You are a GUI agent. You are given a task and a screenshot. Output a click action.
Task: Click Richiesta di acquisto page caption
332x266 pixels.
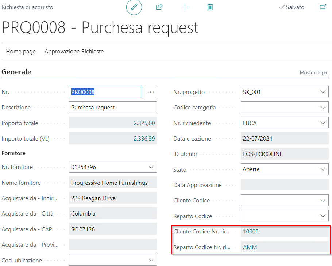click(x=27, y=7)
